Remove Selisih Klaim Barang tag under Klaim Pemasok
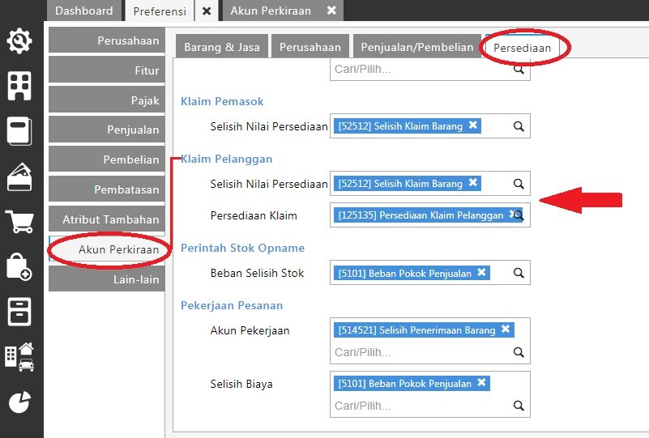649x438 pixels. 473,125
